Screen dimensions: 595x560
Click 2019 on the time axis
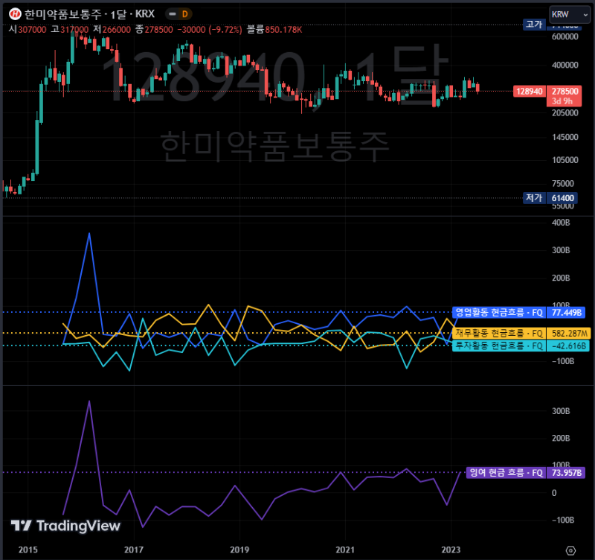pos(239,550)
